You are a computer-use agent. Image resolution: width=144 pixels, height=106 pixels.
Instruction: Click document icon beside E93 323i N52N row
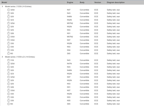pos(9,20)
